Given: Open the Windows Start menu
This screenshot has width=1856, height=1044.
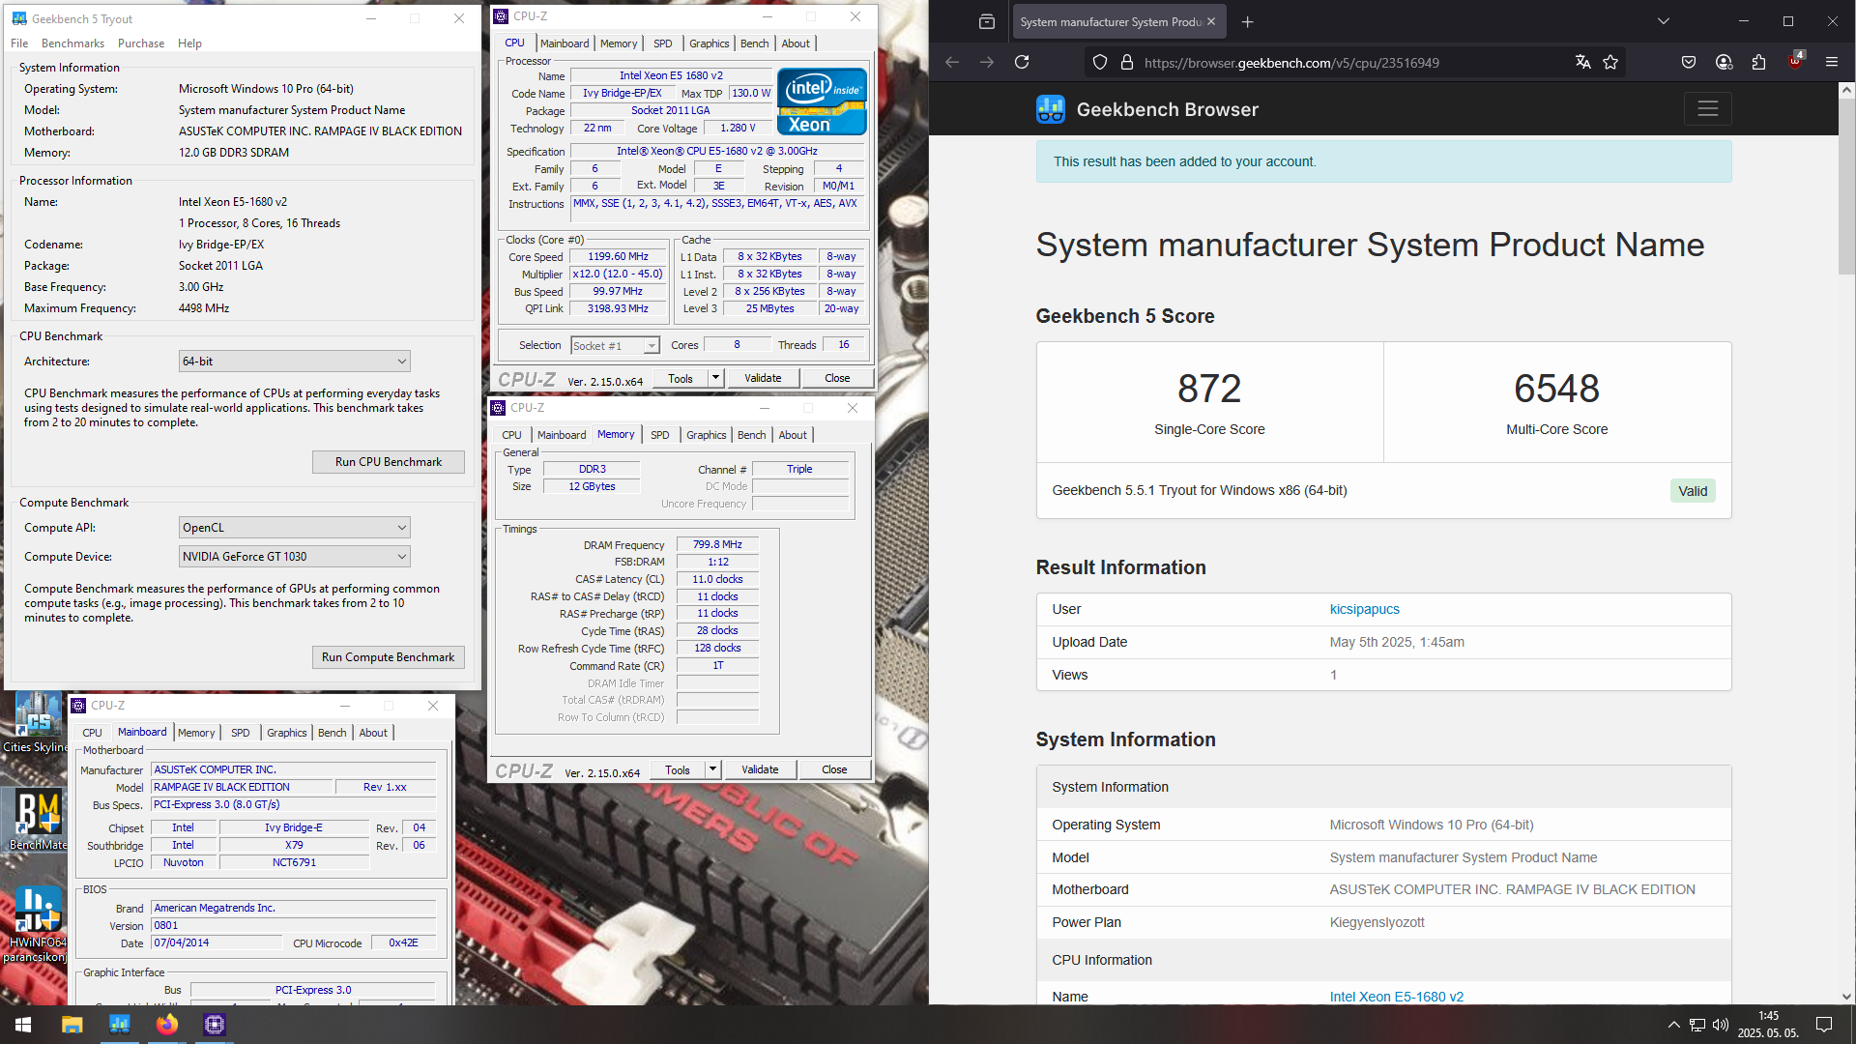Looking at the screenshot, I should click(x=23, y=1024).
